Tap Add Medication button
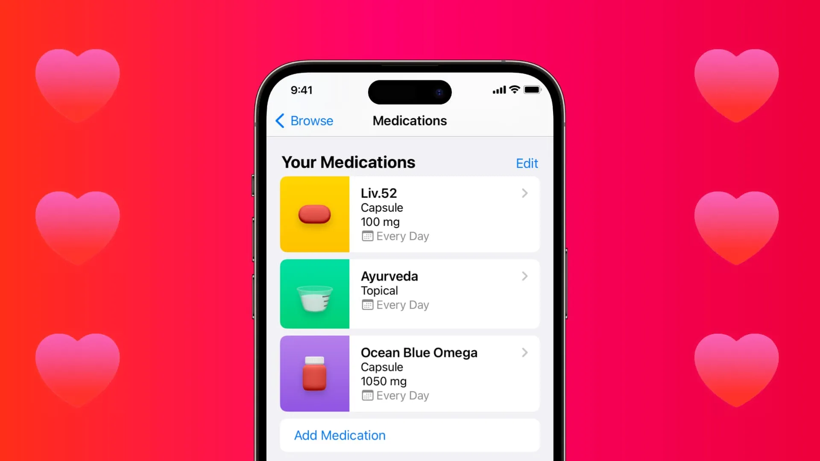This screenshot has height=461, width=820. point(339,435)
